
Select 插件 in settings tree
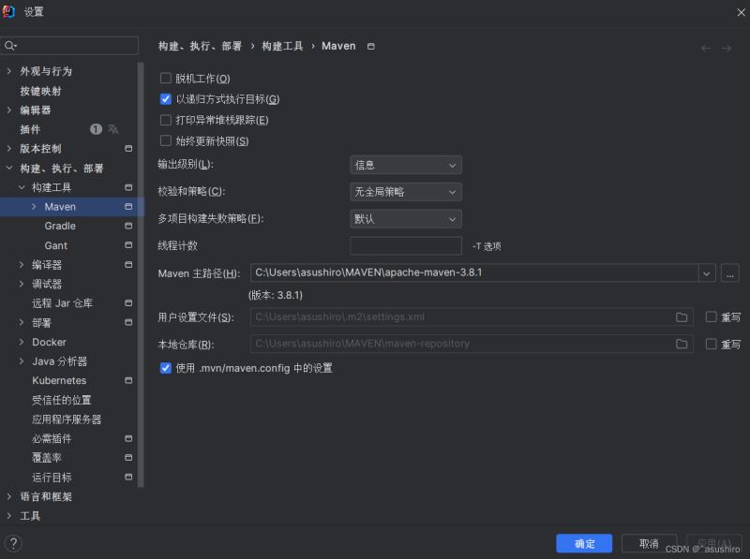pyautogui.click(x=30, y=129)
